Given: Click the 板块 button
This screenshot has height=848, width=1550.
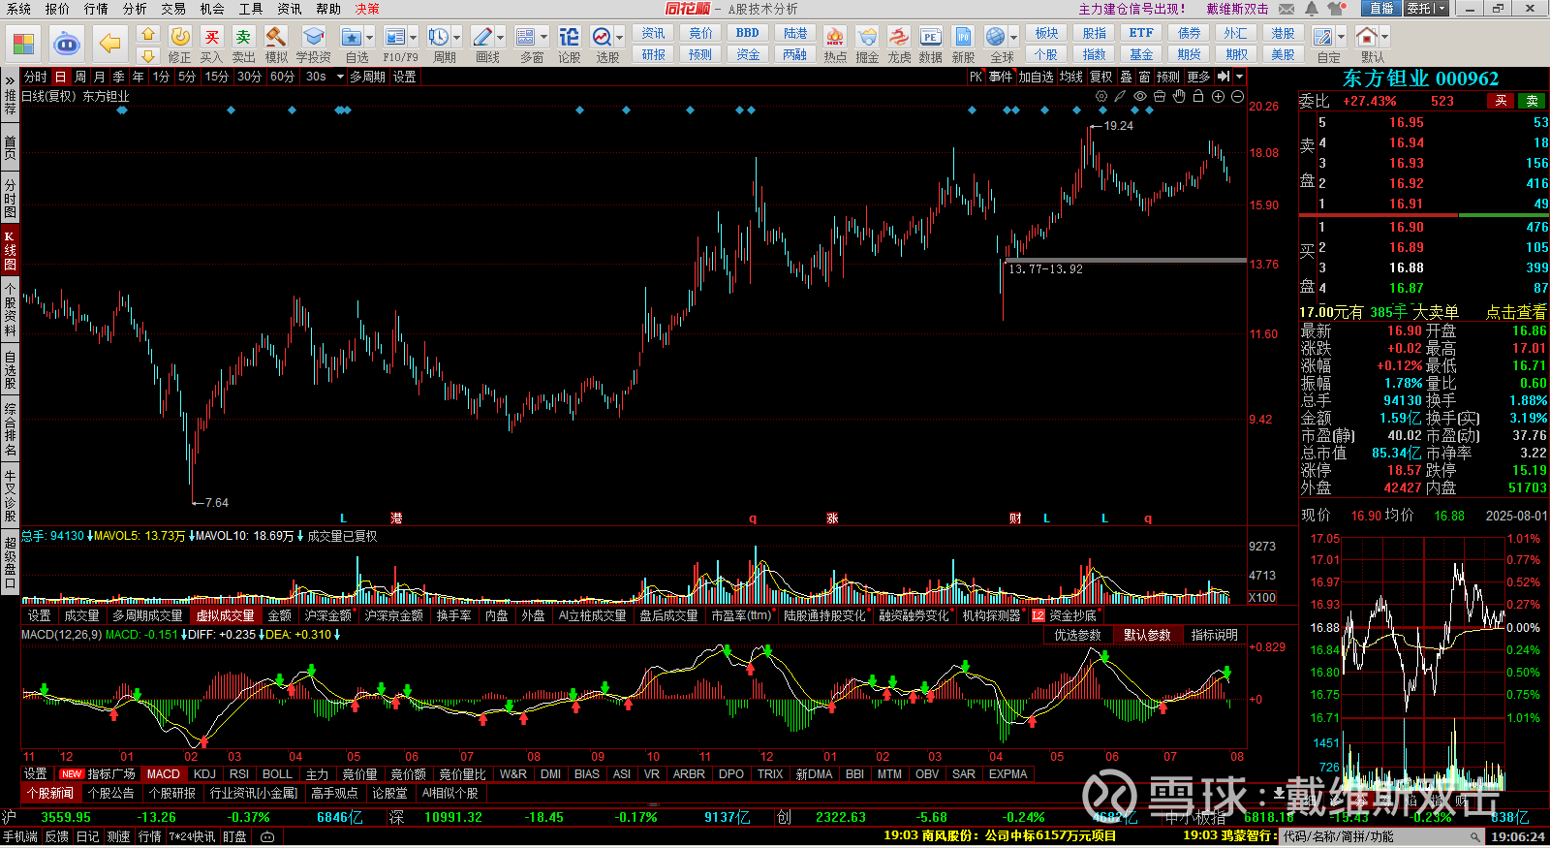Looking at the screenshot, I should 1046,33.
